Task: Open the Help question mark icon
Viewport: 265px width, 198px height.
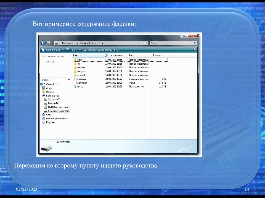Action: click(x=194, y=50)
